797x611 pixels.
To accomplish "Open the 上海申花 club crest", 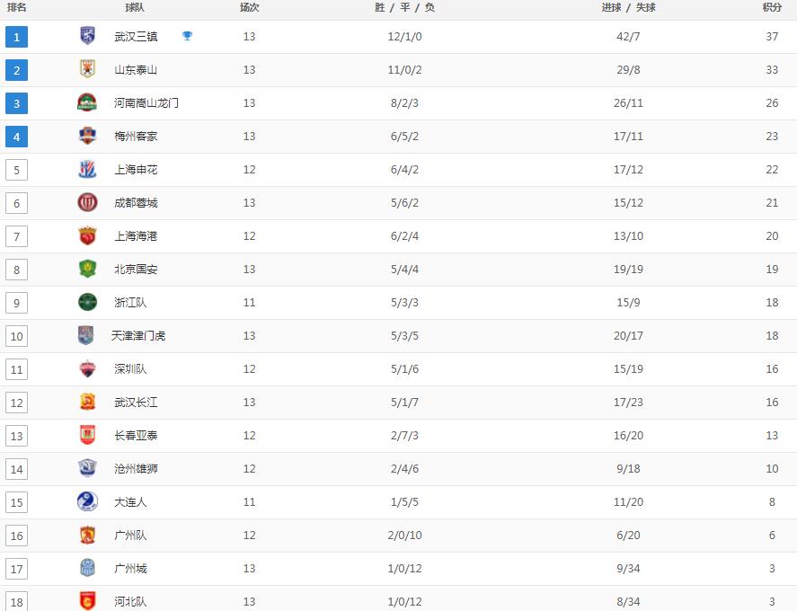I will (x=86, y=170).
